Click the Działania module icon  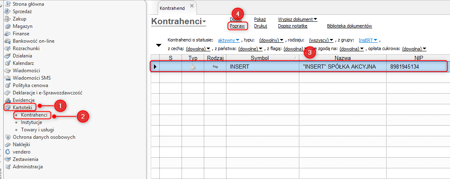click(x=8, y=56)
